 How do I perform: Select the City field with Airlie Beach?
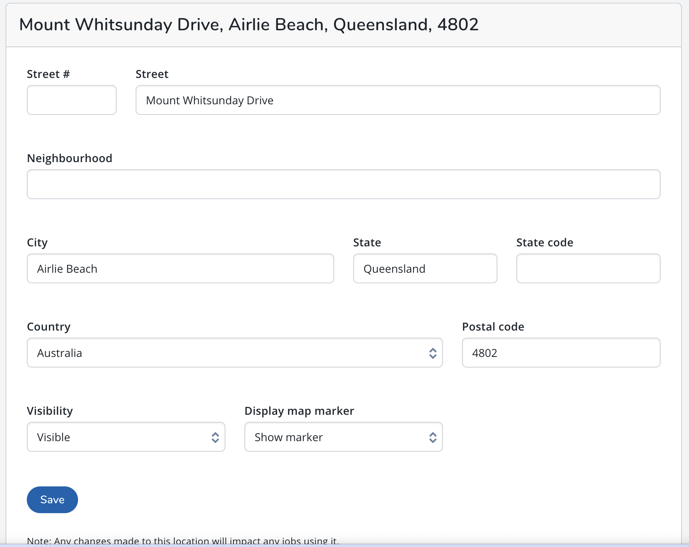click(180, 268)
